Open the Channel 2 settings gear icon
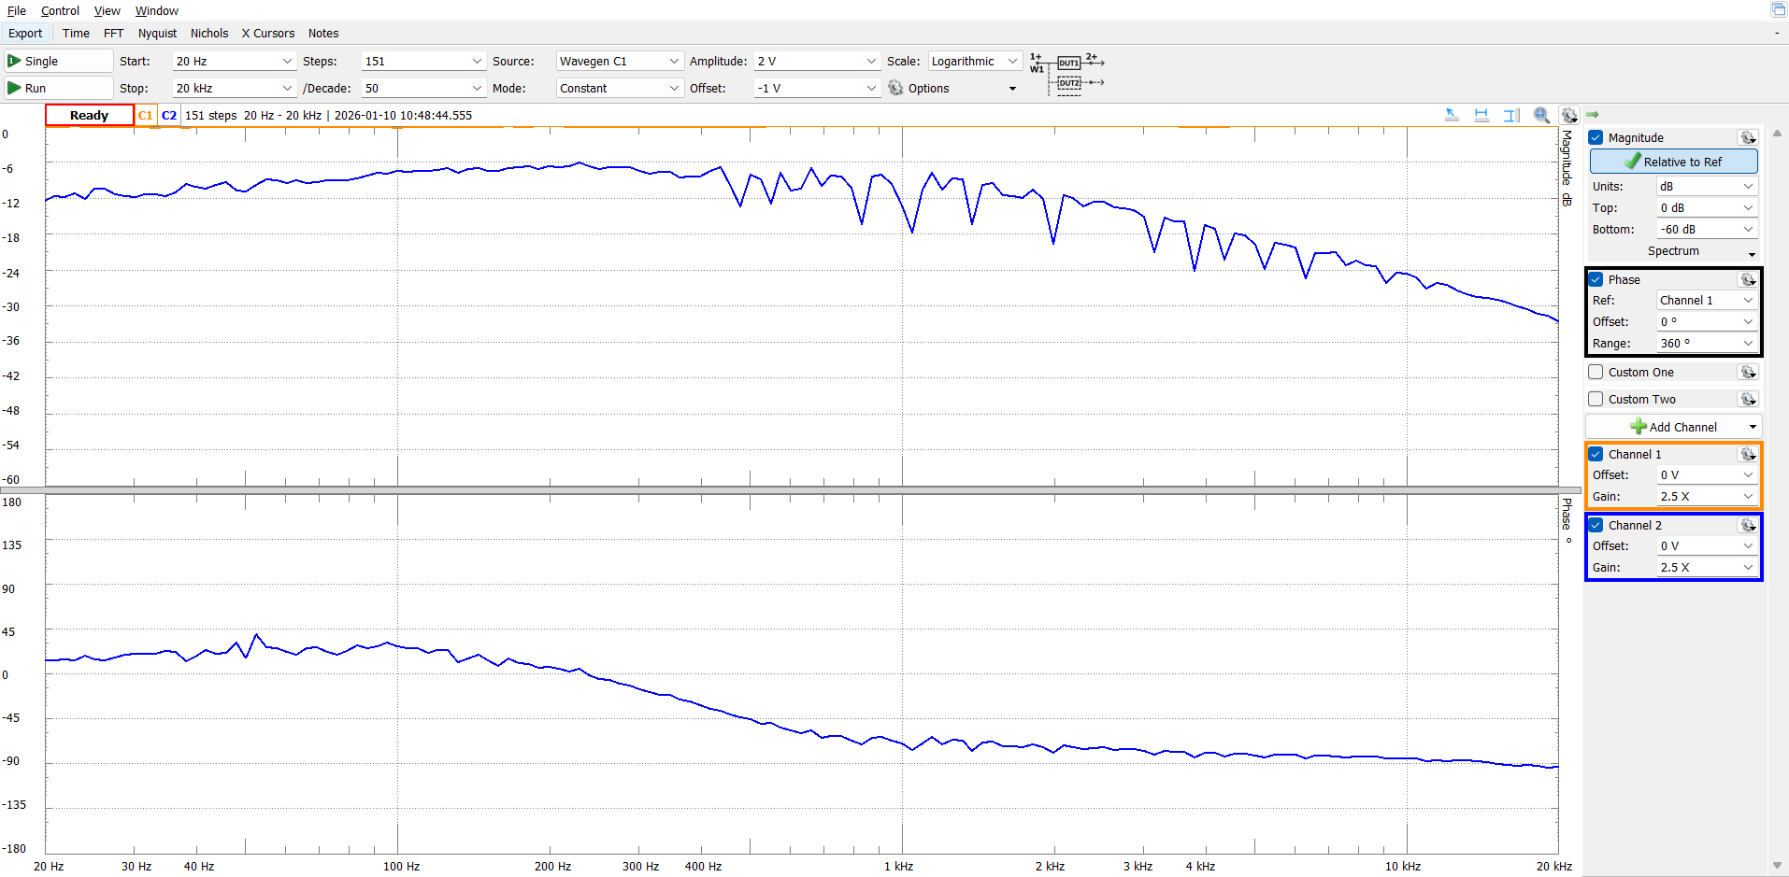The width and height of the screenshot is (1789, 877). click(1747, 525)
